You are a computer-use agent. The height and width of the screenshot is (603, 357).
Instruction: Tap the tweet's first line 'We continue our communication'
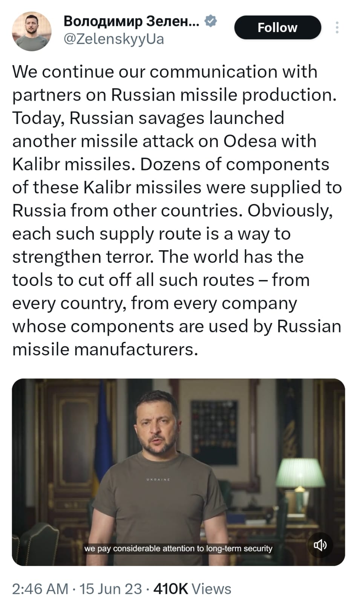pyautogui.click(x=165, y=72)
